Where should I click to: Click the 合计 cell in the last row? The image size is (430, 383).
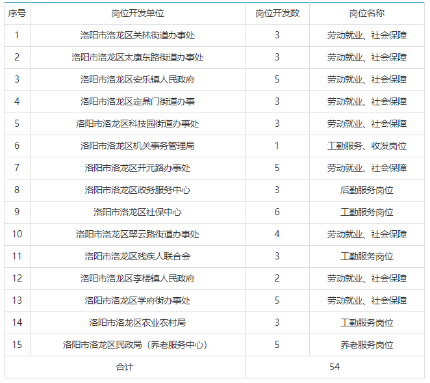[125, 367]
